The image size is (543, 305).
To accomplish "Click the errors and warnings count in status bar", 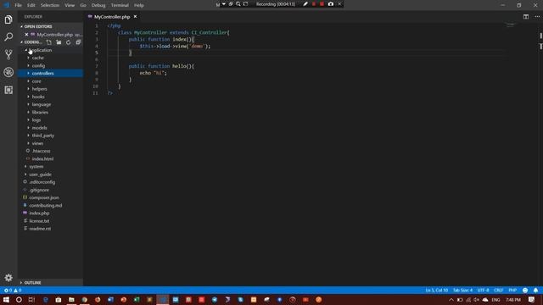I will 13,291.
